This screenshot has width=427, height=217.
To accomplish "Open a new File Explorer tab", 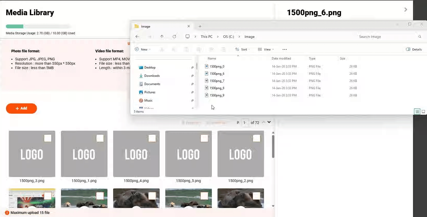I will click(x=200, y=26).
